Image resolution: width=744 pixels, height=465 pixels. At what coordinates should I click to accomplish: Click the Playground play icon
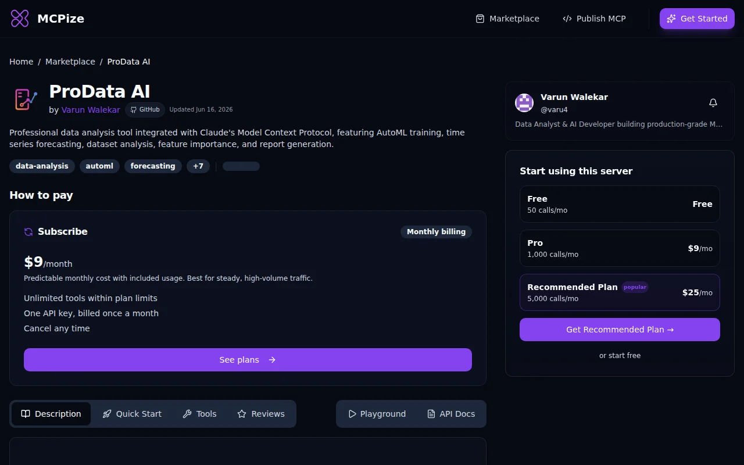coord(352,414)
